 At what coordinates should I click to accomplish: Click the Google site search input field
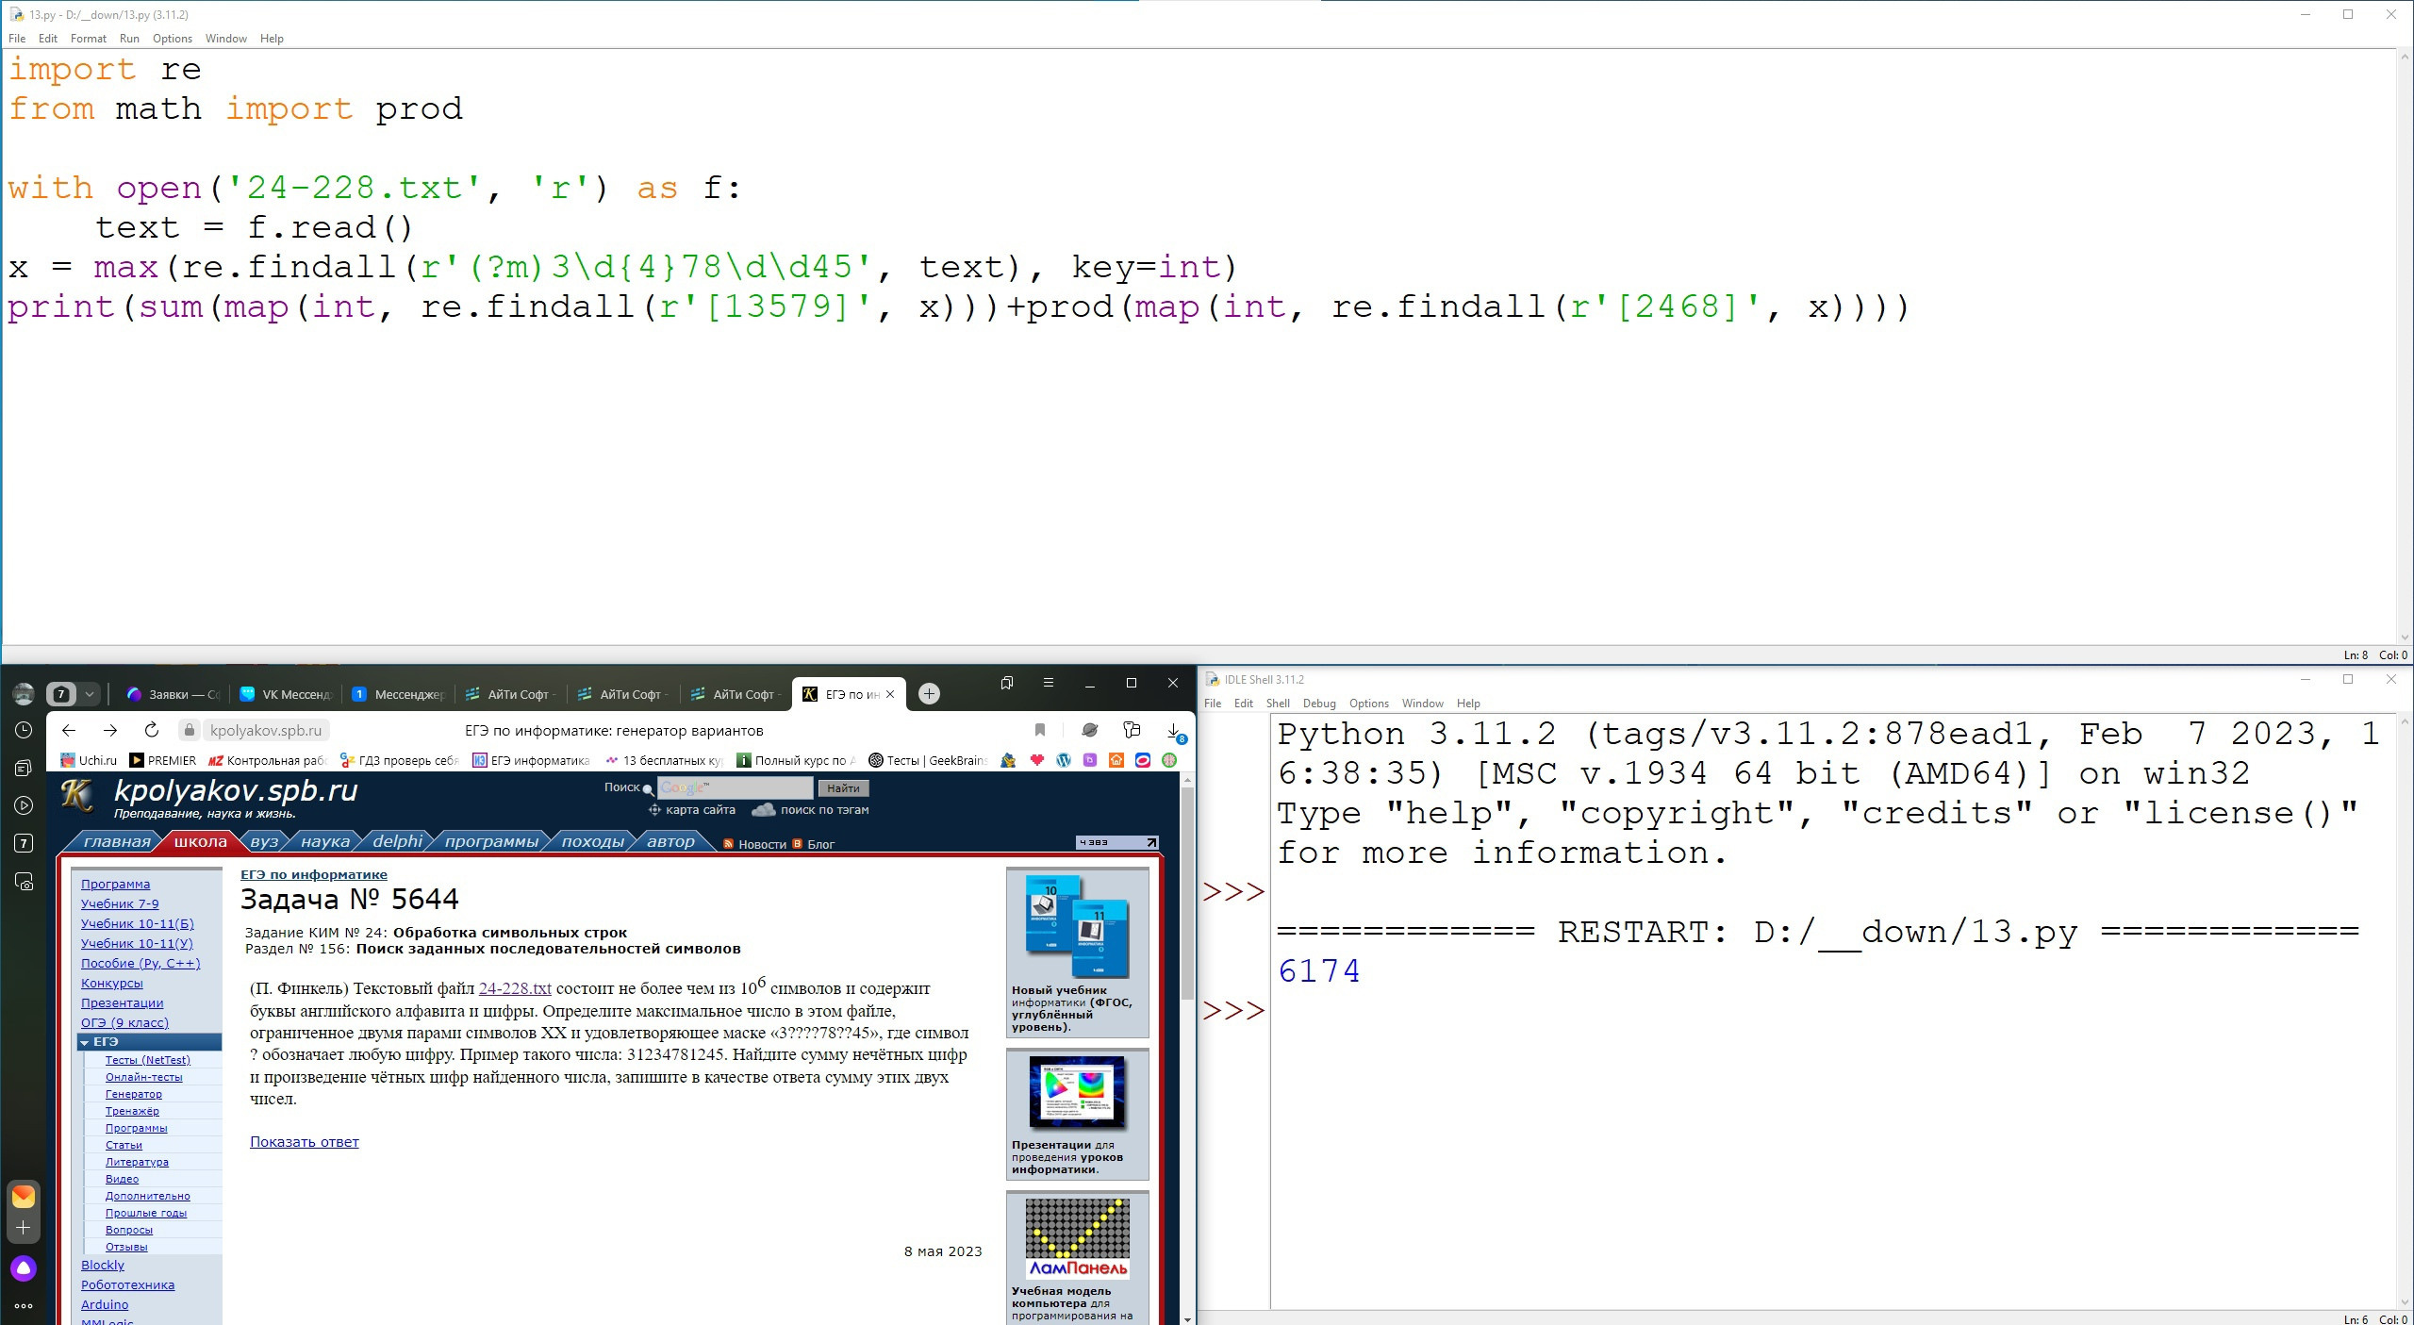735,787
